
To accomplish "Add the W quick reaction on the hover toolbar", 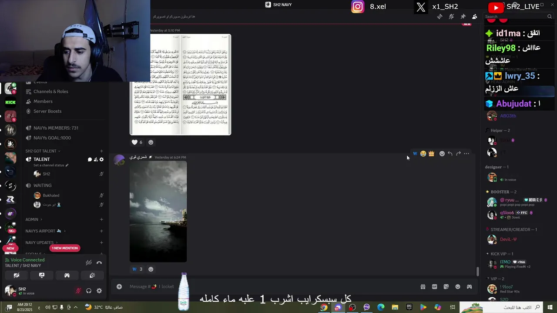I will coord(415,153).
